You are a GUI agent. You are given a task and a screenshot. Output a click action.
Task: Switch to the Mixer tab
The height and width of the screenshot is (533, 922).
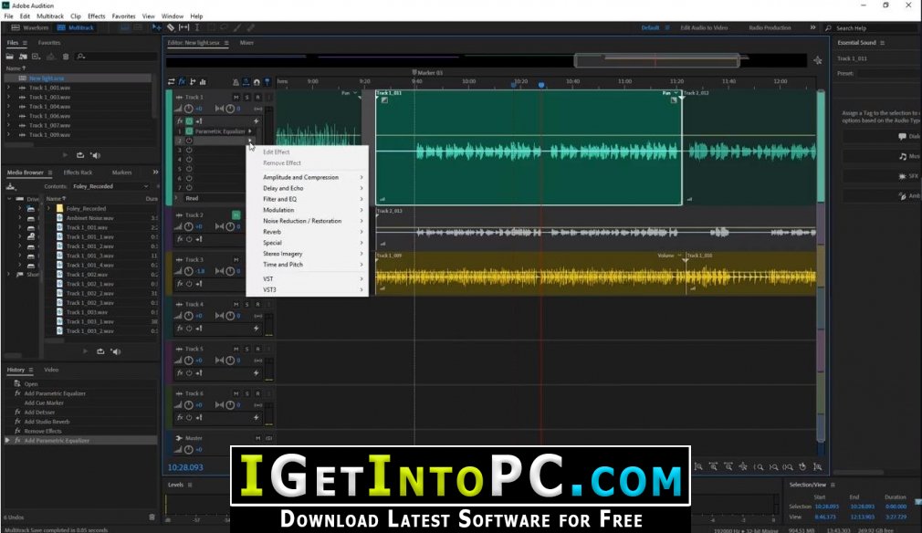click(246, 43)
